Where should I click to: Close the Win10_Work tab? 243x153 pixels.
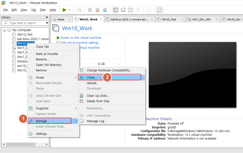click(x=101, y=19)
